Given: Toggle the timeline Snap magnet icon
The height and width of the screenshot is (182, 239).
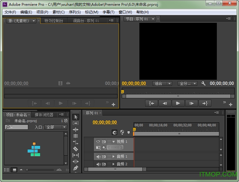Looking at the screenshot, I should pyautogui.click(x=114, y=132).
